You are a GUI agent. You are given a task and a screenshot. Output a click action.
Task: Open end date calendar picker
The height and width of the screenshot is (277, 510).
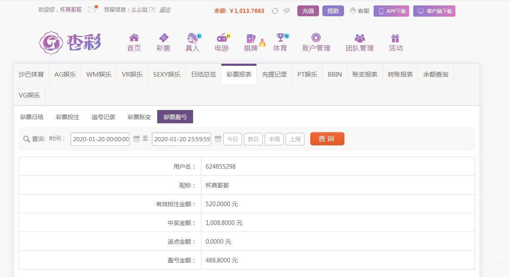pyautogui.click(x=218, y=139)
